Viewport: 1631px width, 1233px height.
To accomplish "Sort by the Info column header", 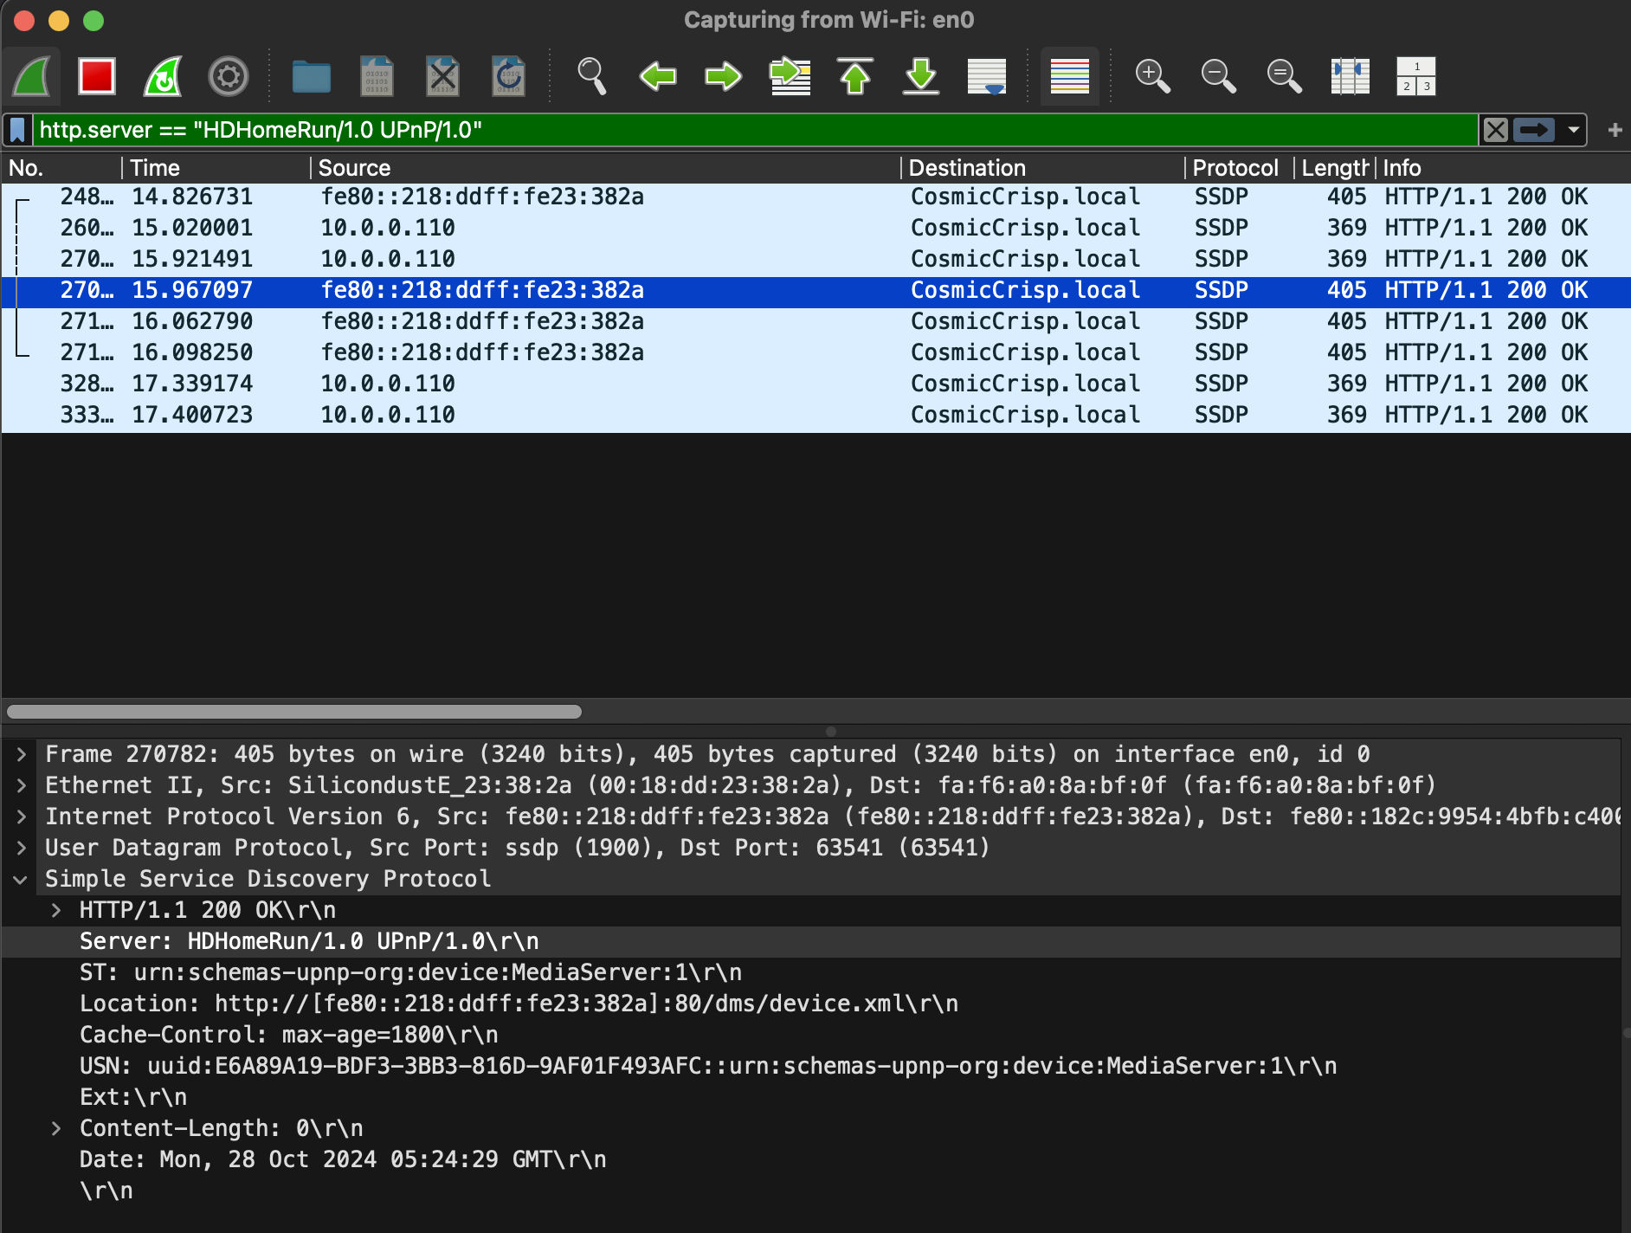I will pos(1503,168).
